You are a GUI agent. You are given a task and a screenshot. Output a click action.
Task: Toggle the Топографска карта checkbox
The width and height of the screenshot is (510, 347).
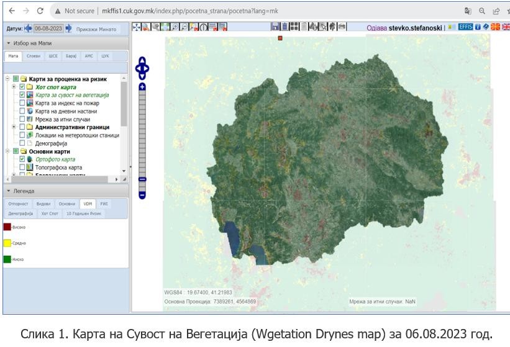[22, 167]
